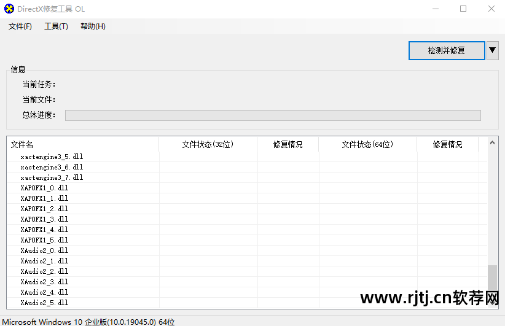This screenshot has width=505, height=326.
Task: Select row XAPOFX1_4.dll
Action: tap(247, 230)
